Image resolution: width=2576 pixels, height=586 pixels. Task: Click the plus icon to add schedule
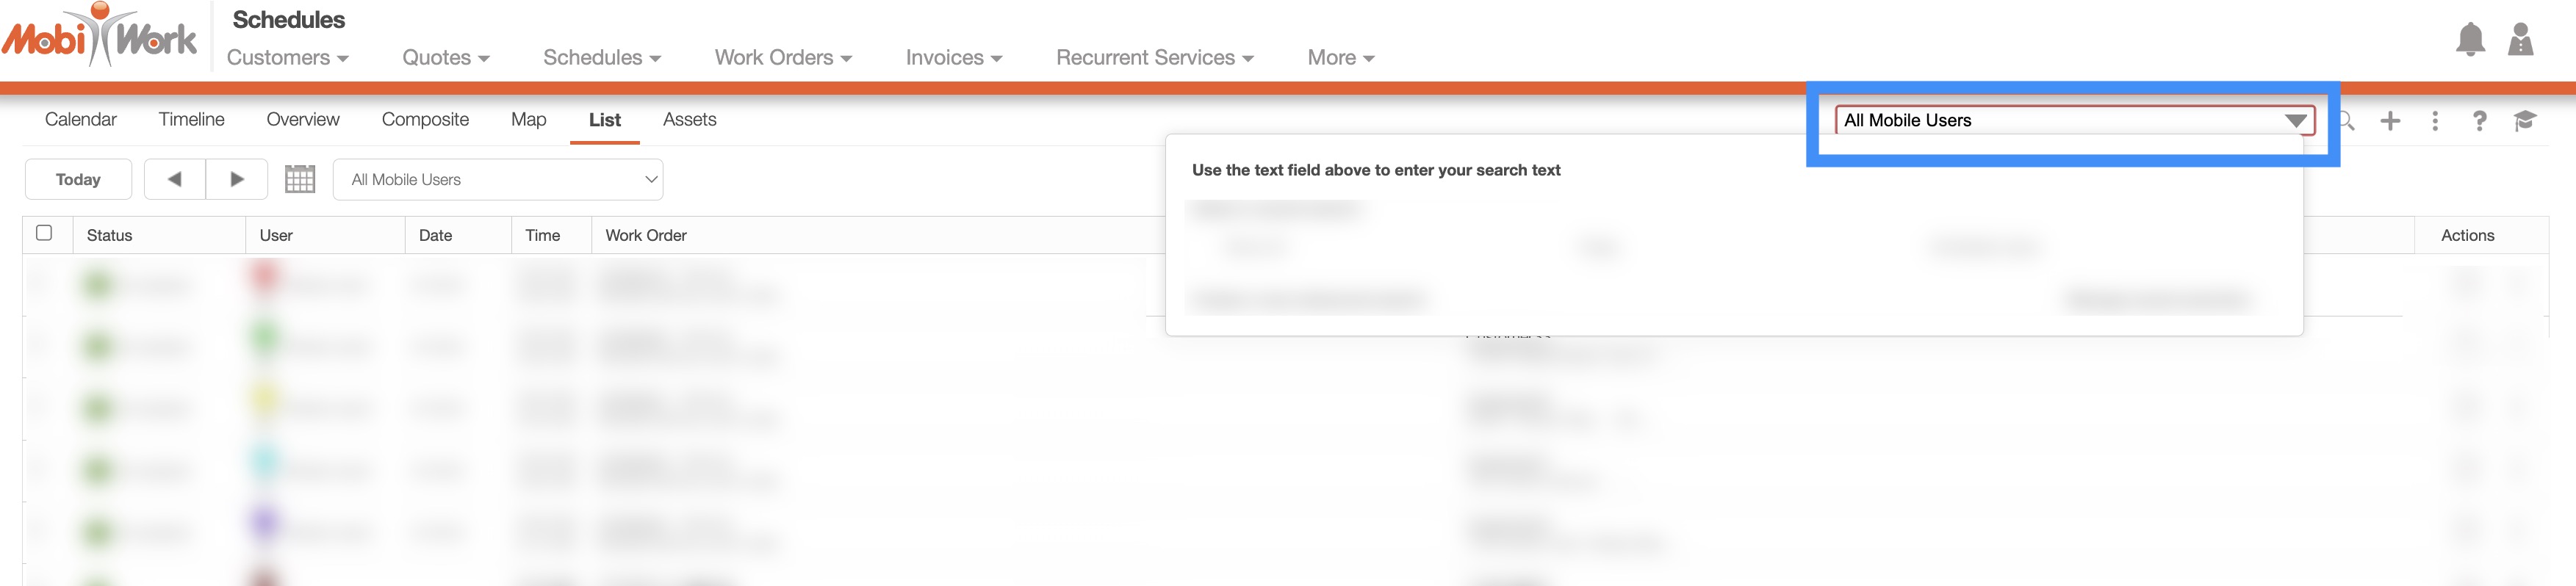click(2390, 121)
